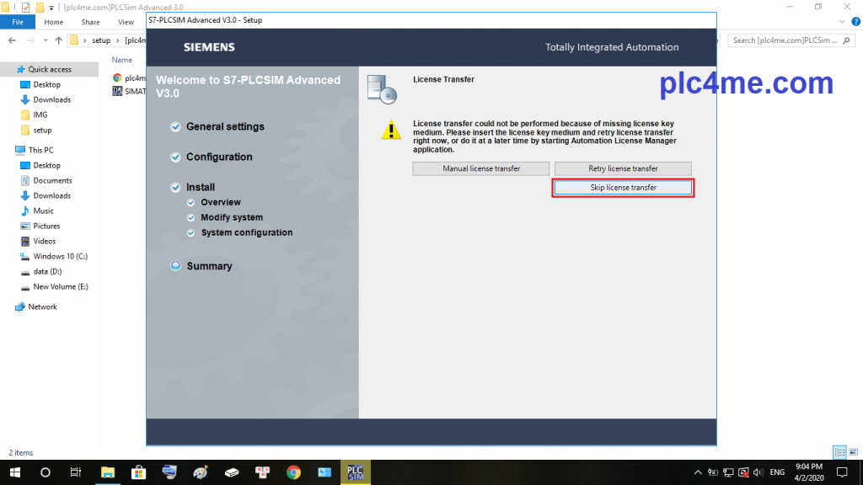Open the Task View icon

point(76,472)
